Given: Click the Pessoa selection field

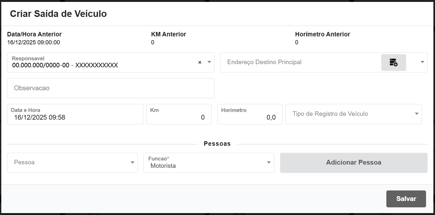Looking at the screenshot, I should coord(67,163).
